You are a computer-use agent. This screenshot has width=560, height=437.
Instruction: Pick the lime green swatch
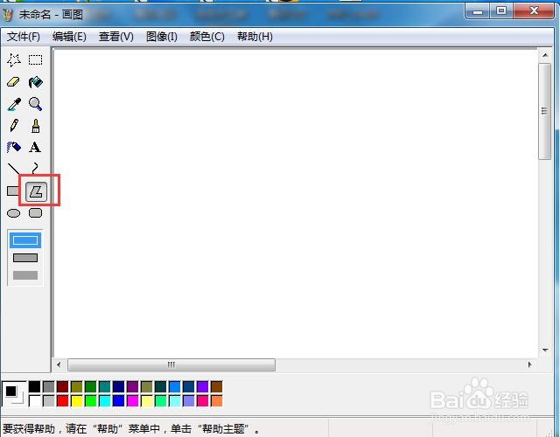91,400
